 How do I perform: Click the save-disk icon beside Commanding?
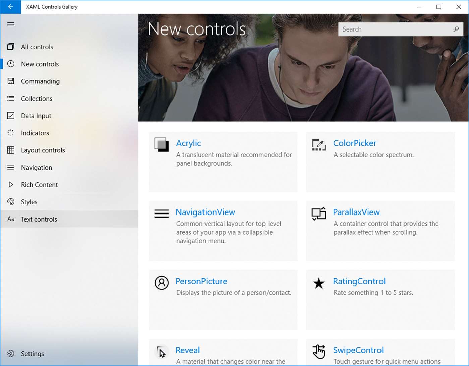point(11,81)
